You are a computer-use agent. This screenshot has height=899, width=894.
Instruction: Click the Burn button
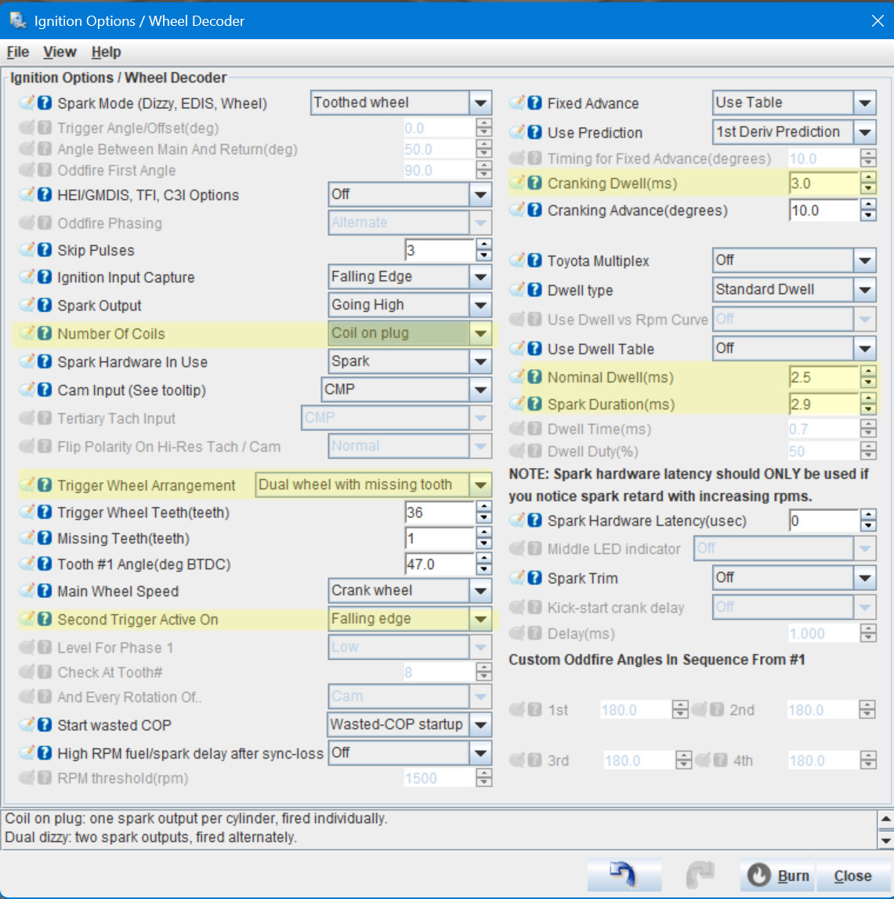(778, 875)
